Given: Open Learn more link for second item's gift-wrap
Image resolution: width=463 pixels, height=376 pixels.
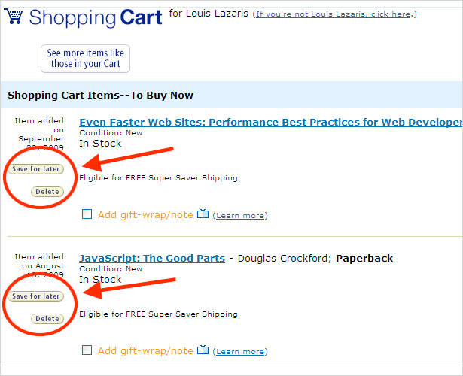Looking at the screenshot, I should click(x=239, y=351).
